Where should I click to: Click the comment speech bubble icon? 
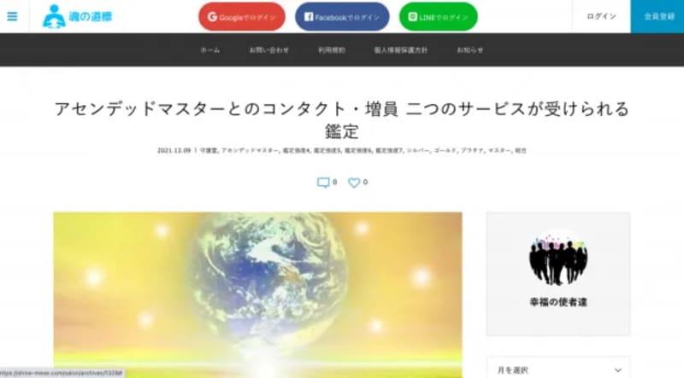click(x=323, y=183)
